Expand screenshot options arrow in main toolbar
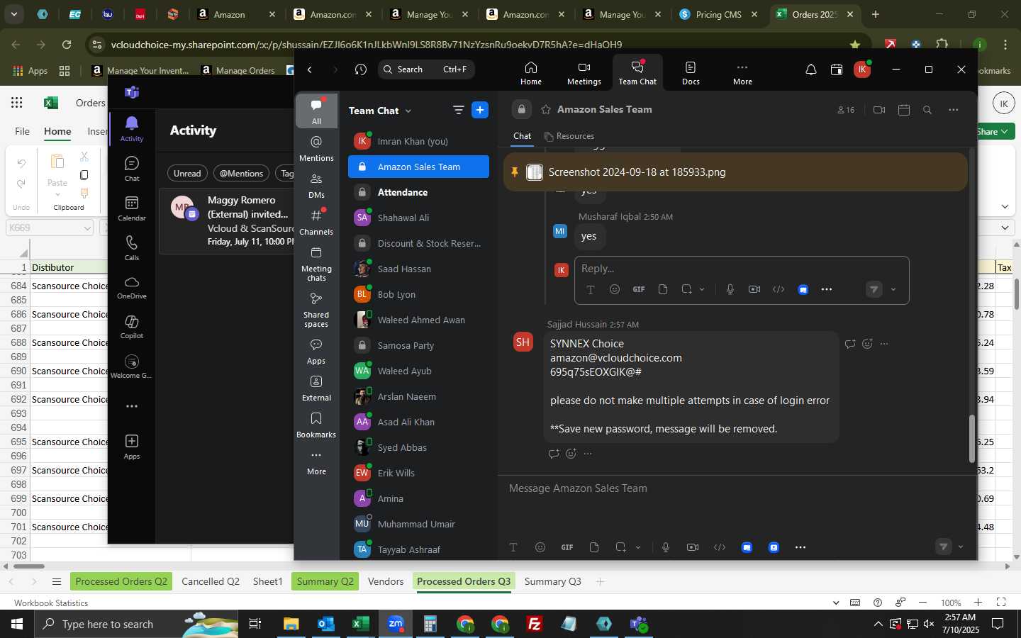This screenshot has width=1021, height=638. (638, 547)
